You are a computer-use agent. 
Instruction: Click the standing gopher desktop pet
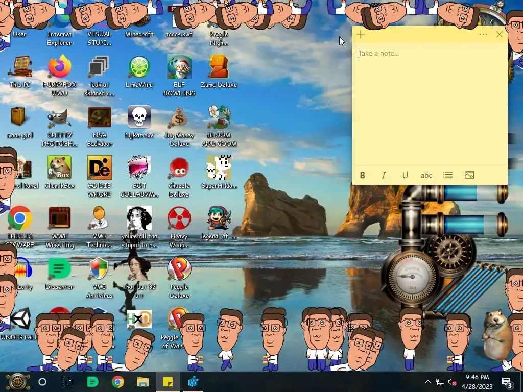[x=496, y=335]
